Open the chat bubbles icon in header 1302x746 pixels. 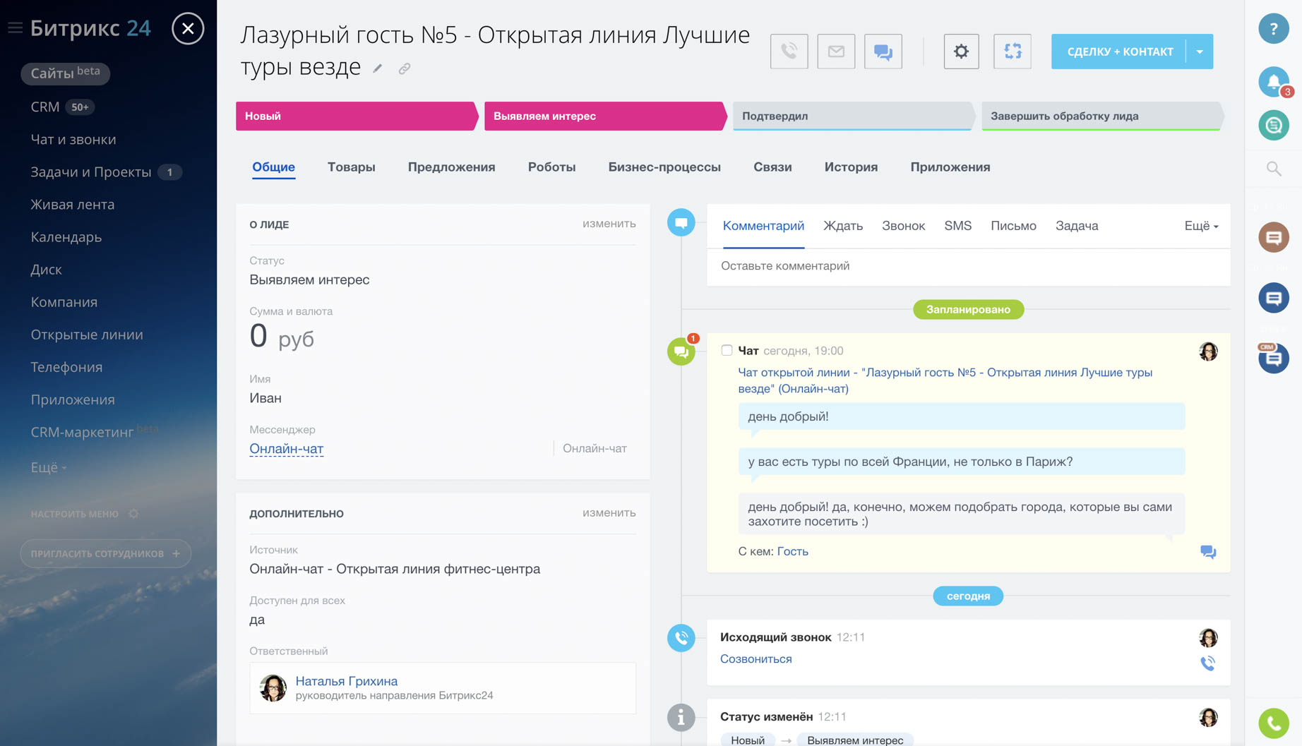point(883,52)
